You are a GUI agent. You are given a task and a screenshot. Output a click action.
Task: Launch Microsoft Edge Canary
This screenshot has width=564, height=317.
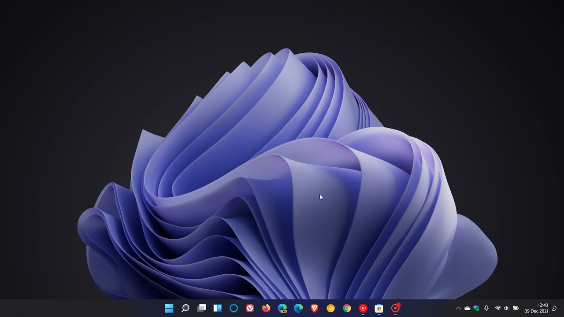(x=282, y=308)
